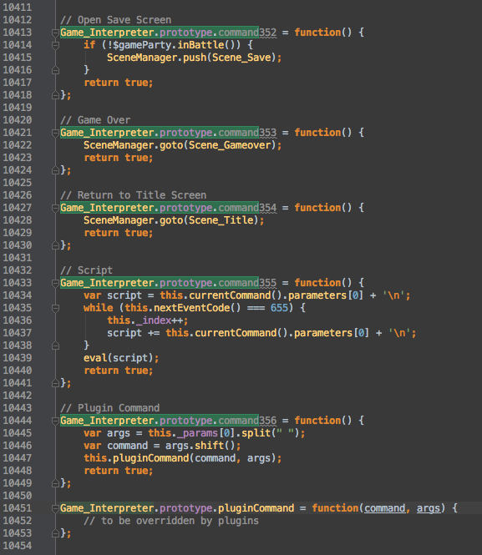This screenshot has width=482, height=555.
Task: Click 'return true' on line 10440
Action: [x=119, y=371]
